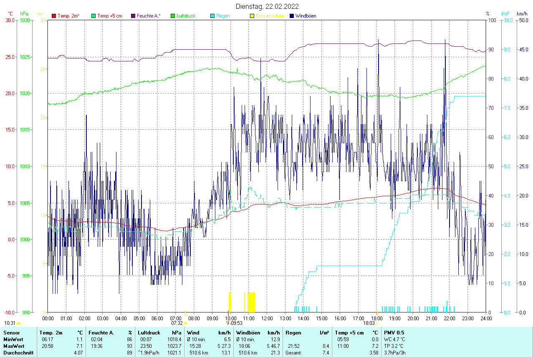
Task: Click the 'Regen' legend label
Action: 222,16
